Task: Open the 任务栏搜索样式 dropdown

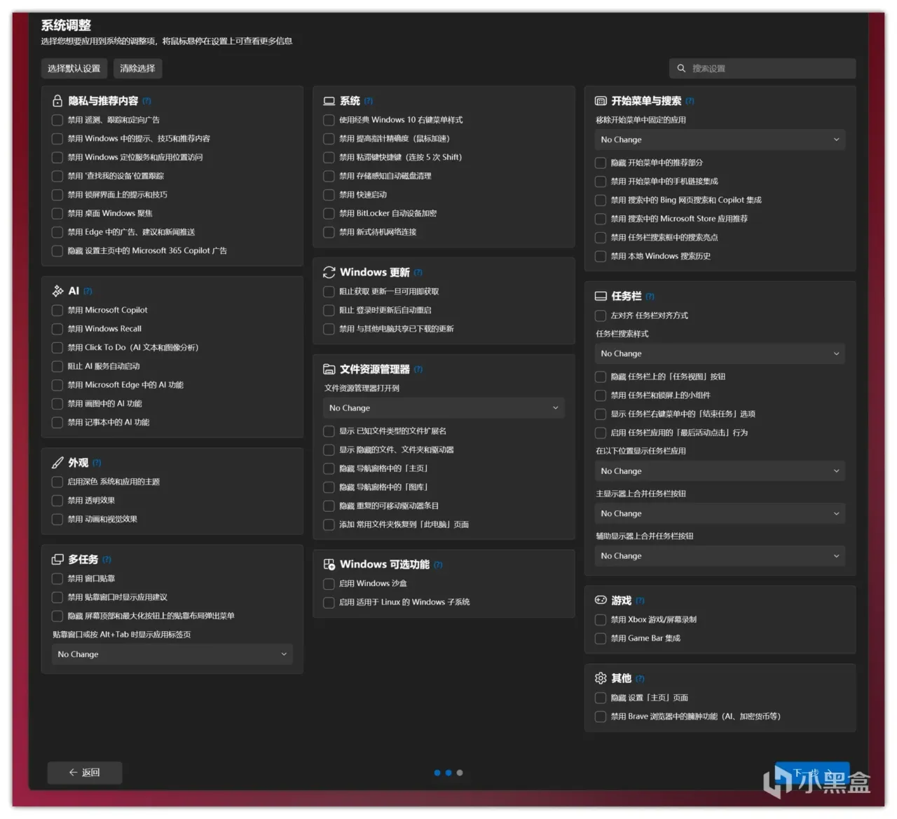Action: [x=720, y=353]
